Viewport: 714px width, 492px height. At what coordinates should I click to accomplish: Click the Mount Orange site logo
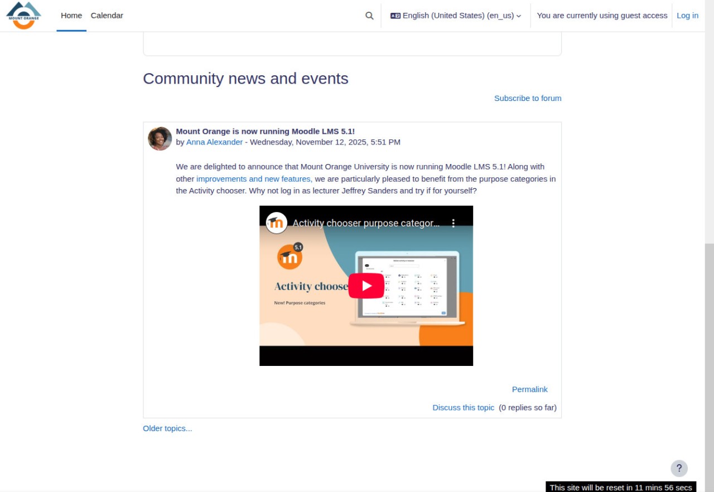(23, 15)
